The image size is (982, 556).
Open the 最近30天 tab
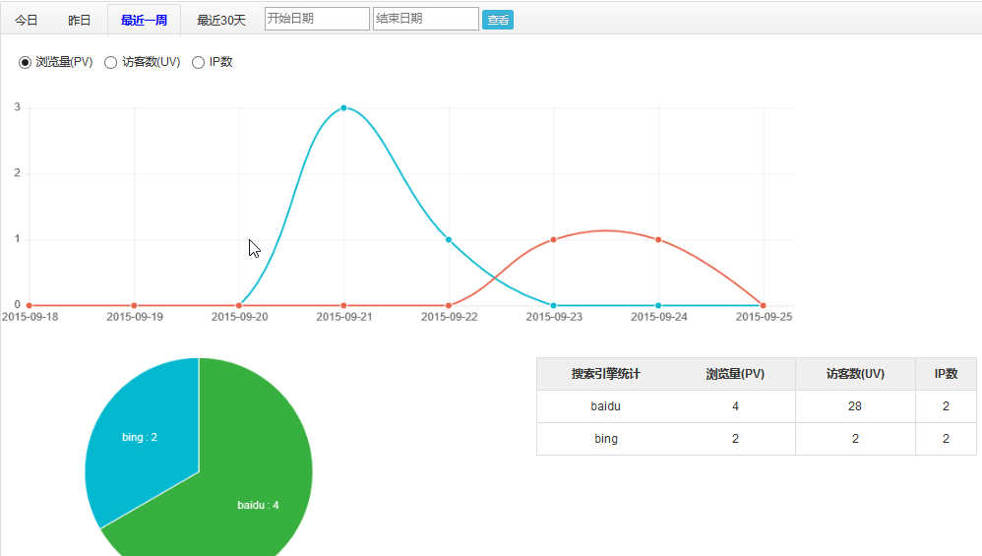click(x=221, y=20)
